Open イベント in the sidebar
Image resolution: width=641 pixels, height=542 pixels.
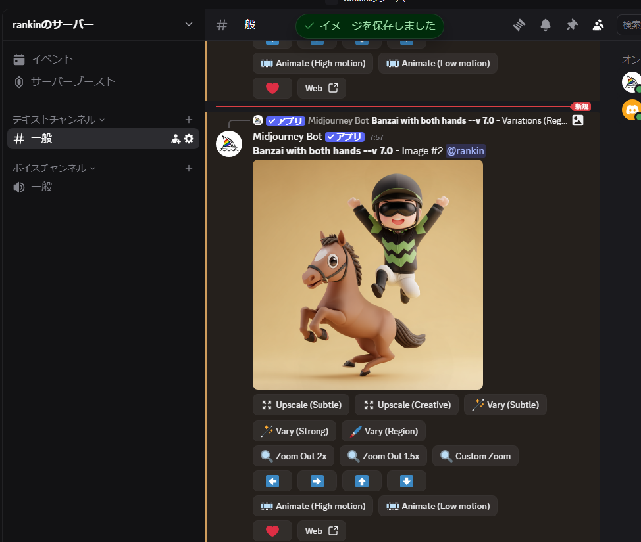tap(52, 60)
